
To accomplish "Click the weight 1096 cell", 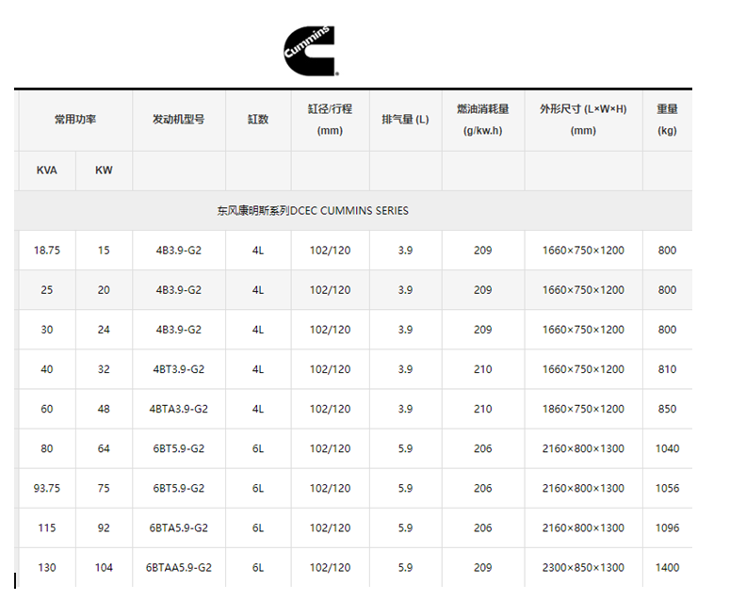I will (x=667, y=527).
